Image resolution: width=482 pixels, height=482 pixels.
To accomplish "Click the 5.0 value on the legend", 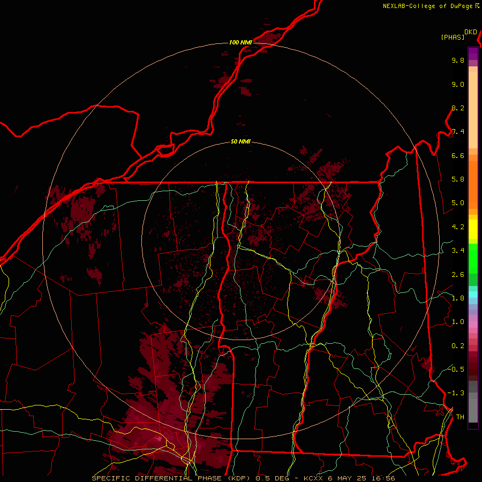I will click(458, 203).
